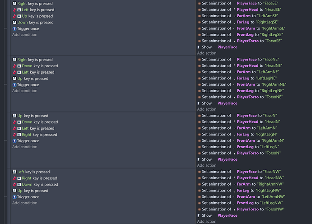
Task: Click Add action below the FaceN actions
Action: (207, 165)
